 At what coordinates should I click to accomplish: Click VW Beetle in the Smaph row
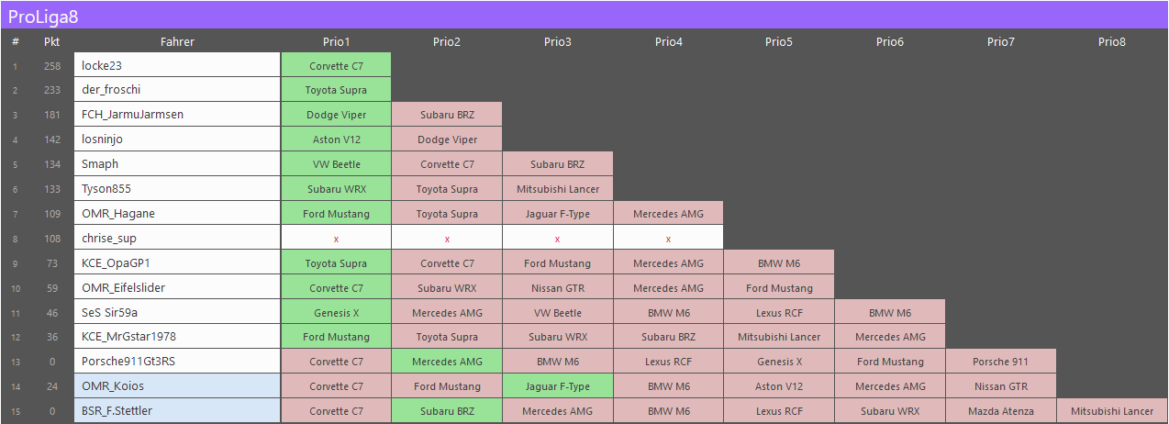[x=336, y=164]
